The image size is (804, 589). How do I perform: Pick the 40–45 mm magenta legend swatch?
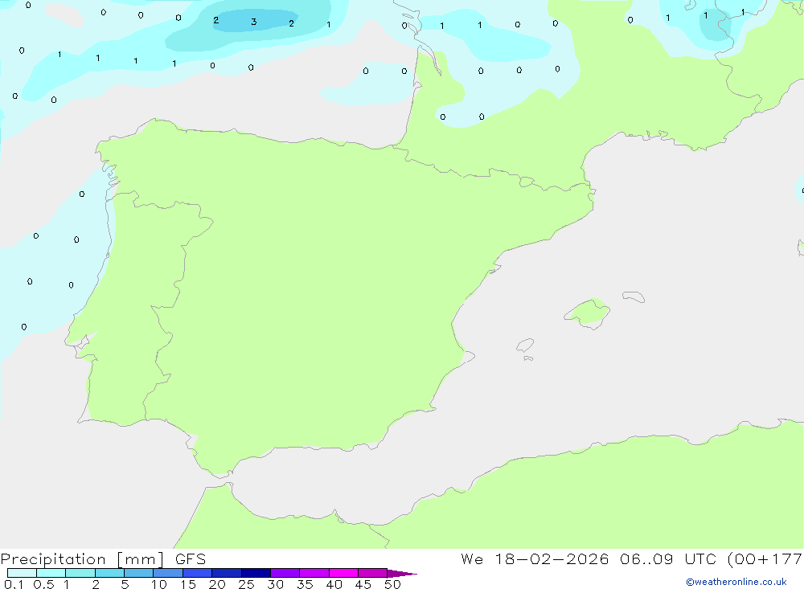coord(343,573)
